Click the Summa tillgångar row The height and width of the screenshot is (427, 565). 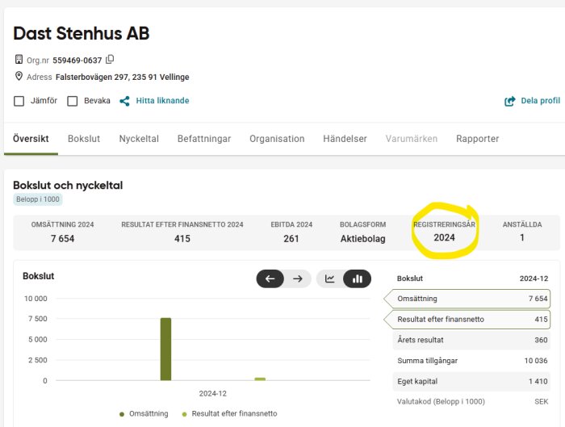pyautogui.click(x=471, y=361)
